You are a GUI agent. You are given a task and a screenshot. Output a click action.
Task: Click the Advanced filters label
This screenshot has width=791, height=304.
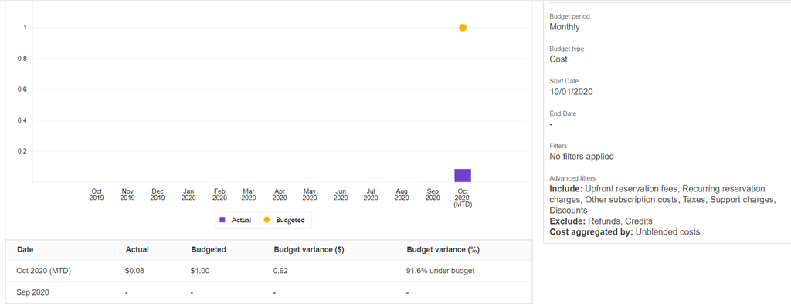(572, 178)
